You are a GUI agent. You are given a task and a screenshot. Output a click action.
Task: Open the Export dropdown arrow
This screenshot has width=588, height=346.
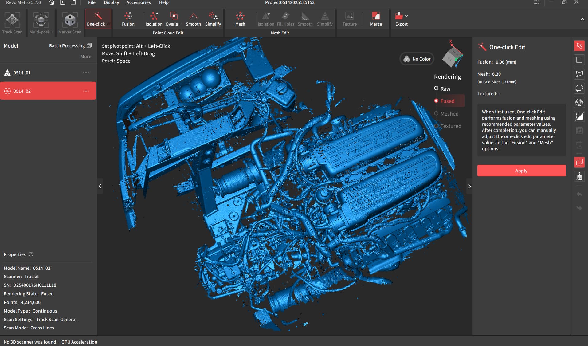click(x=406, y=15)
